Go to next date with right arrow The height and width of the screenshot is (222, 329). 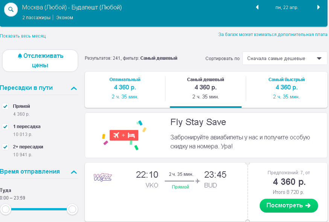pyautogui.click(x=318, y=8)
